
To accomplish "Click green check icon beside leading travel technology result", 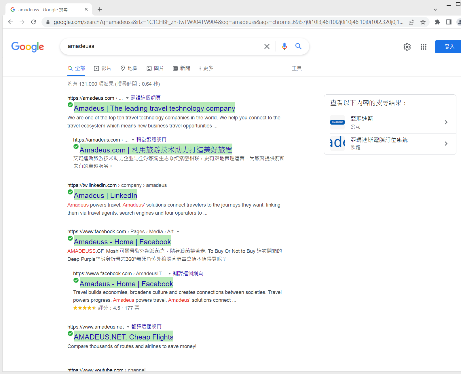I will pos(70,105).
